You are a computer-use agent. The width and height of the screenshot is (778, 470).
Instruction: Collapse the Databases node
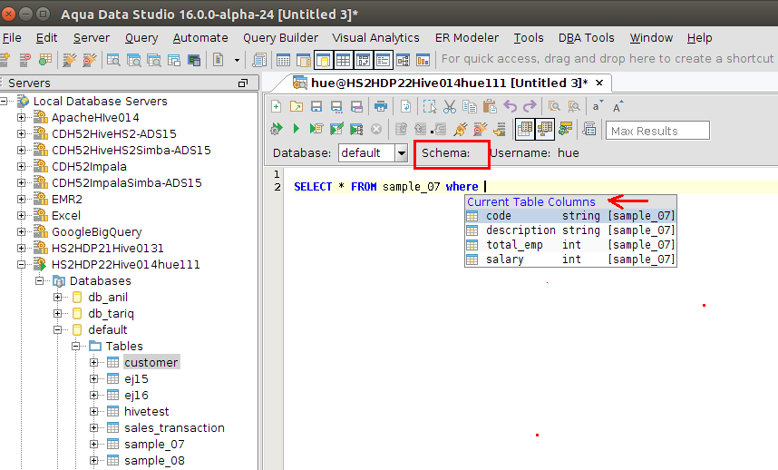pyautogui.click(x=39, y=281)
